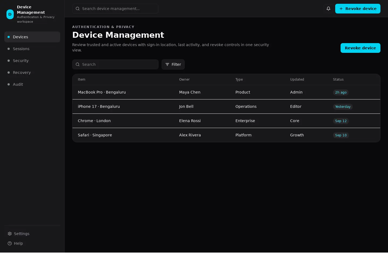The width and height of the screenshot is (388, 276).
Task: Click the Sep 10 status badge
Action: (341, 135)
